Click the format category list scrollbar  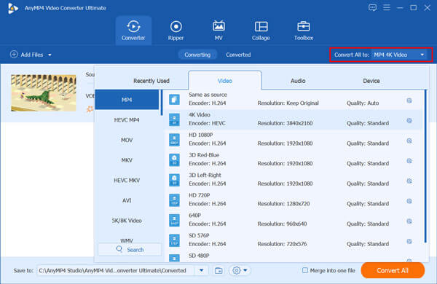coord(162,102)
